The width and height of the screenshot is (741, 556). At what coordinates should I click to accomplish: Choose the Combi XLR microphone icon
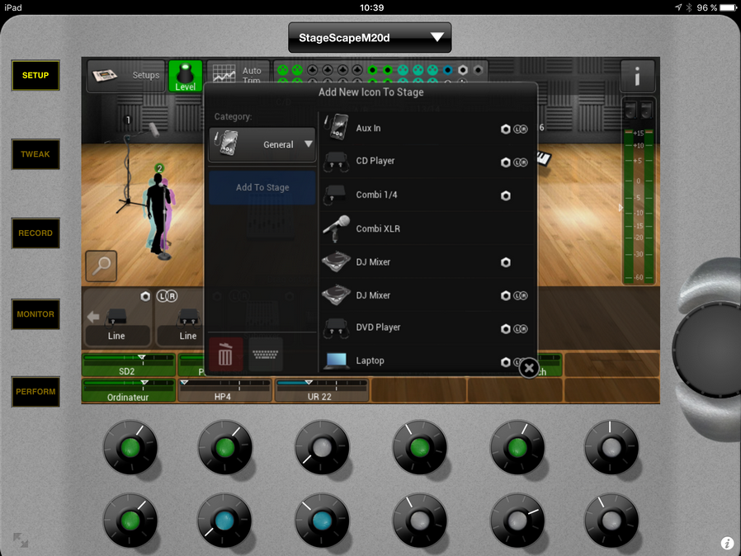pyautogui.click(x=337, y=228)
